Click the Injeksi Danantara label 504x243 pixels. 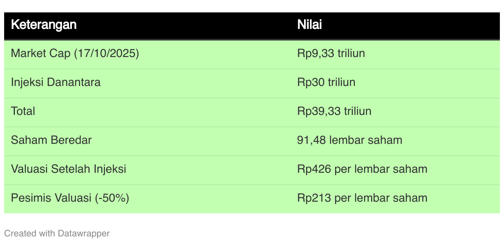tap(55, 82)
